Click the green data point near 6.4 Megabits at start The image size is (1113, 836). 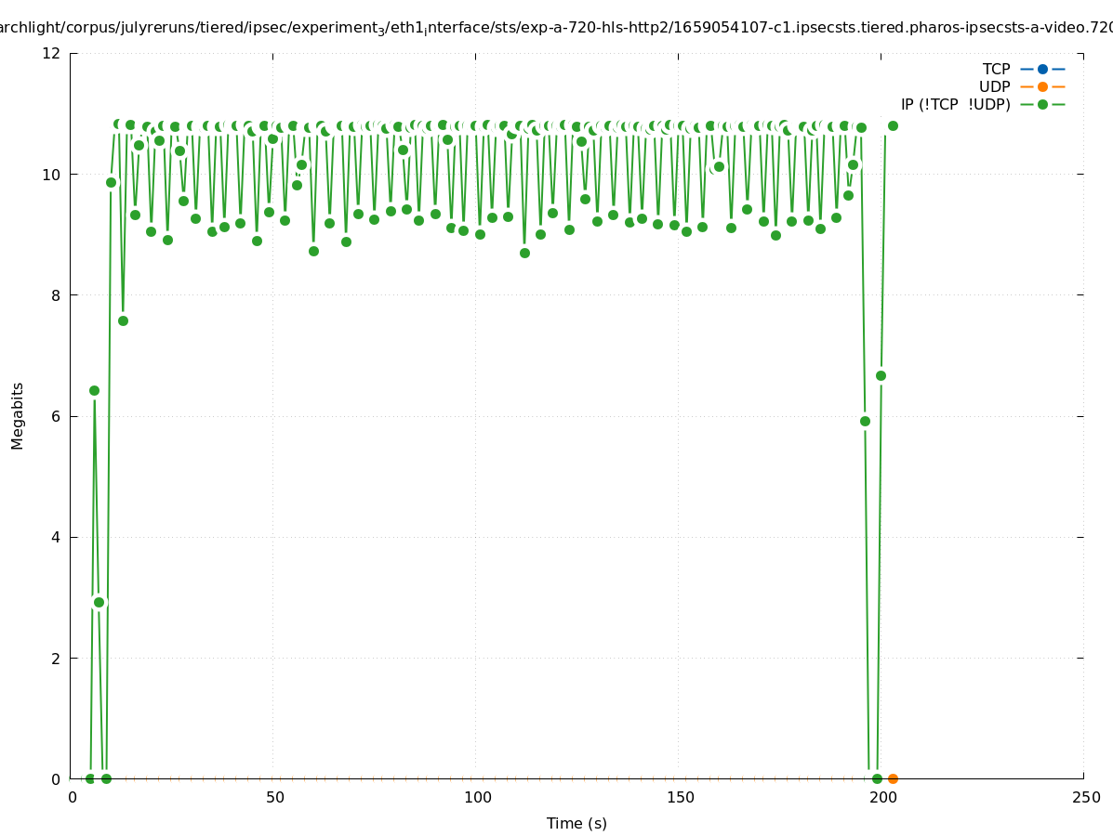coord(94,390)
